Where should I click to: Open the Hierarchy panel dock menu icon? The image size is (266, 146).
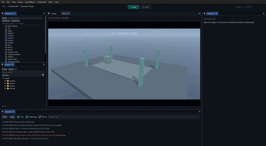pos(2,13)
